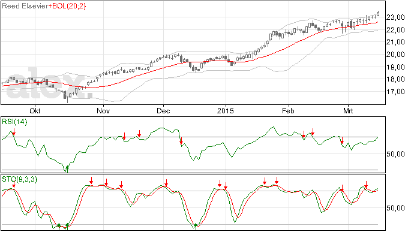This screenshot has height=232, width=414.
Task: Click the 50,00 label in RSI panel
Action: [x=395, y=154]
